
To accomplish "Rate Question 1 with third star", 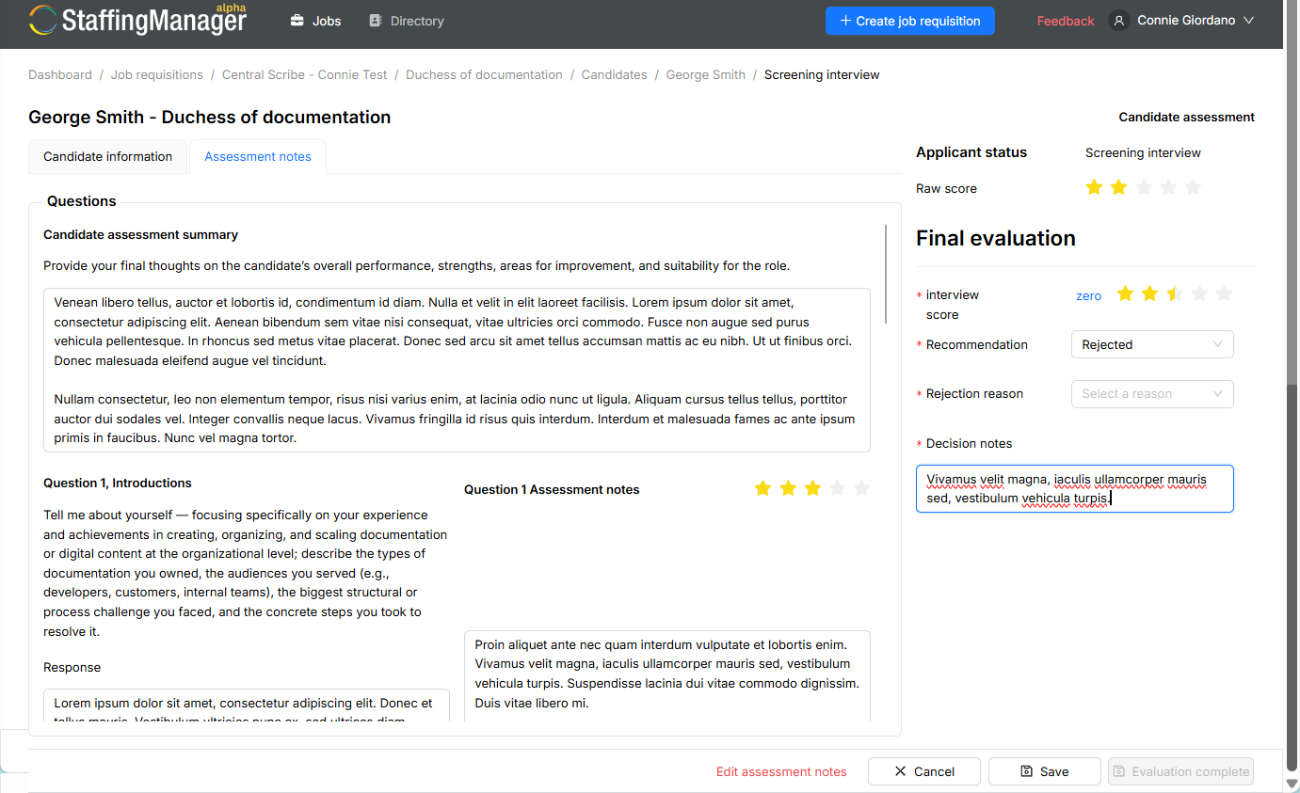I will point(812,488).
